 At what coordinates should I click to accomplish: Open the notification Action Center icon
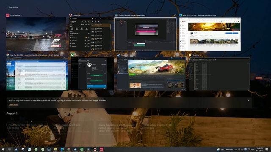pyautogui.click(x=267, y=149)
